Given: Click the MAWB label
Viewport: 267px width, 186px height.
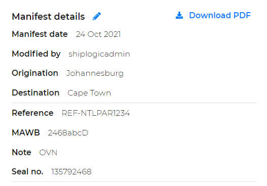Looking at the screenshot, I should (26, 132).
